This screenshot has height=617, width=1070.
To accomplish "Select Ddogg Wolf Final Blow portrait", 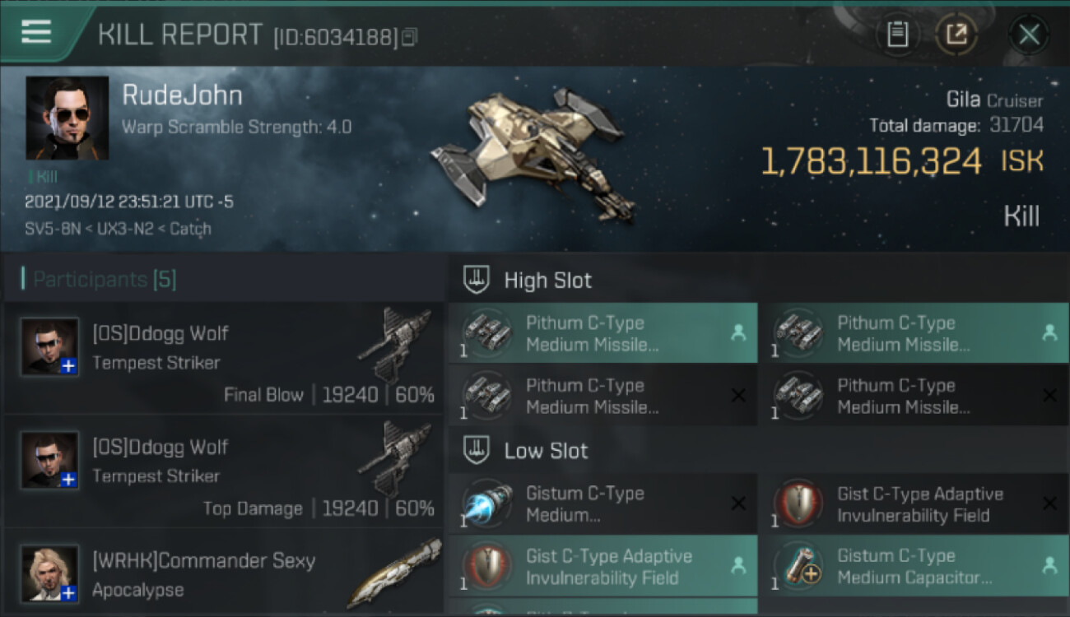I will [50, 347].
